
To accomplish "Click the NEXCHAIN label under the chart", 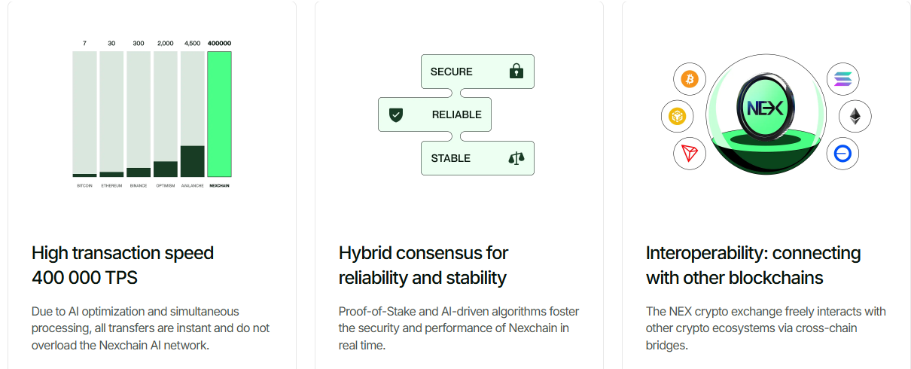I will [219, 185].
